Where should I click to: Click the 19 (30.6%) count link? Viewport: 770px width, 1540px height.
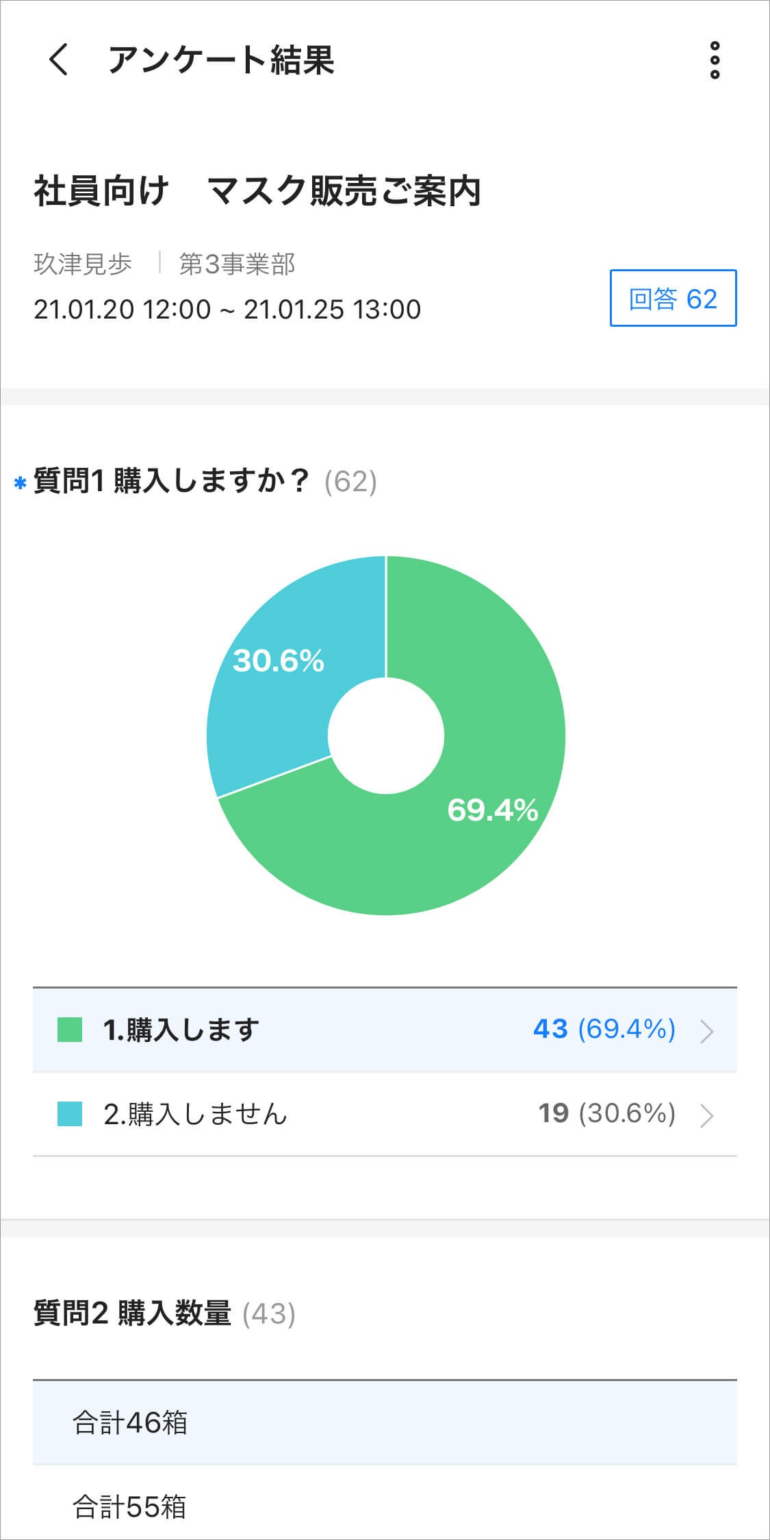pos(606,1113)
